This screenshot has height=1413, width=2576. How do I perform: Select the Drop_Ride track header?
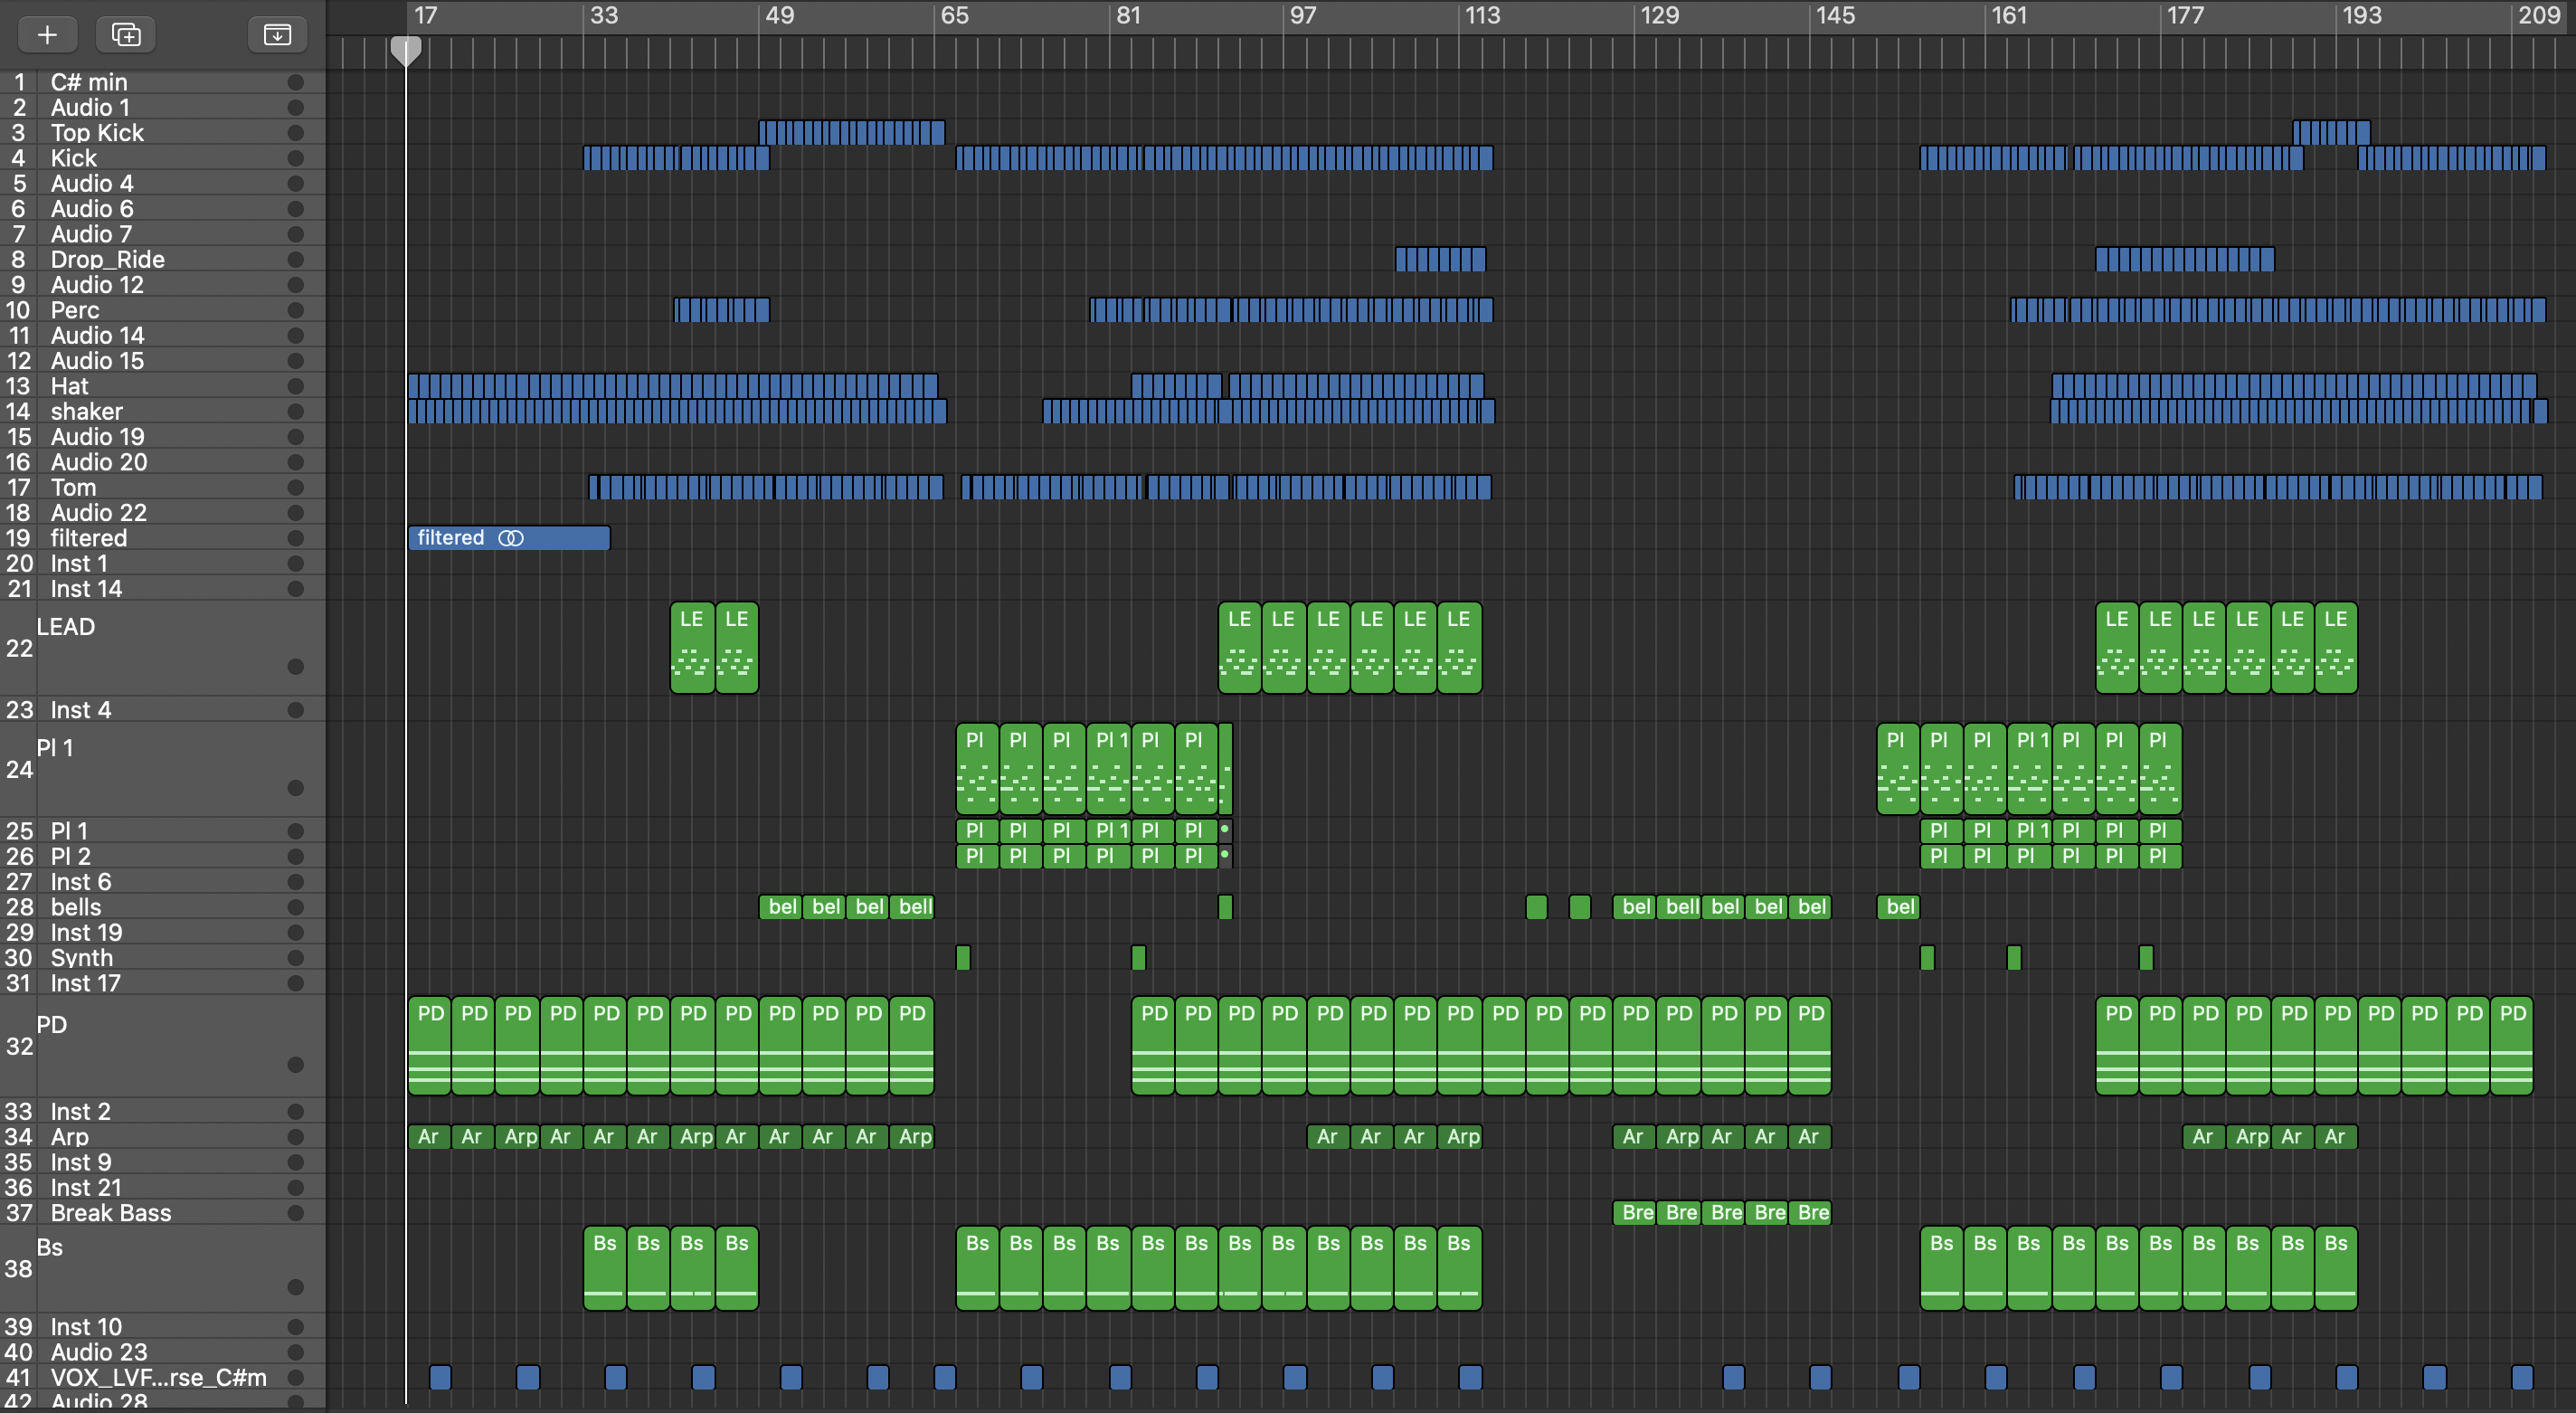point(162,260)
